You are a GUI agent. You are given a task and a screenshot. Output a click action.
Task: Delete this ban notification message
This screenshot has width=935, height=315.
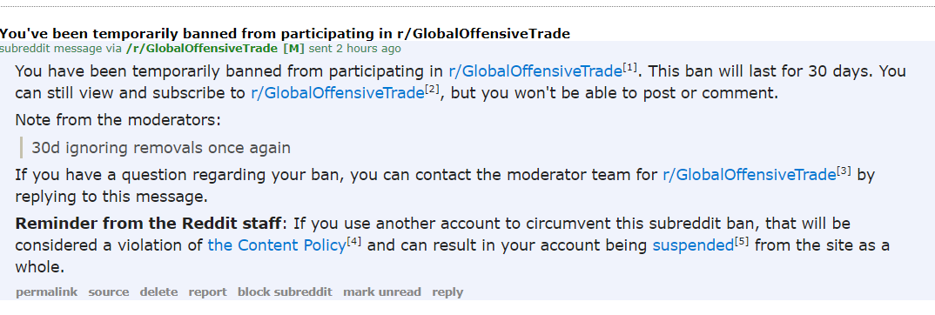[158, 292]
